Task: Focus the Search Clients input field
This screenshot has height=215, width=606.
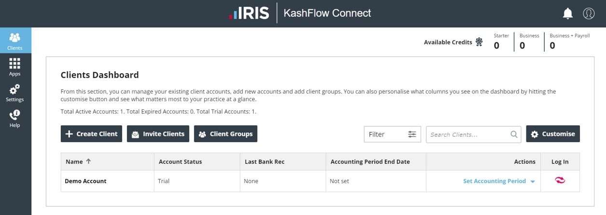Action: [x=467, y=134]
